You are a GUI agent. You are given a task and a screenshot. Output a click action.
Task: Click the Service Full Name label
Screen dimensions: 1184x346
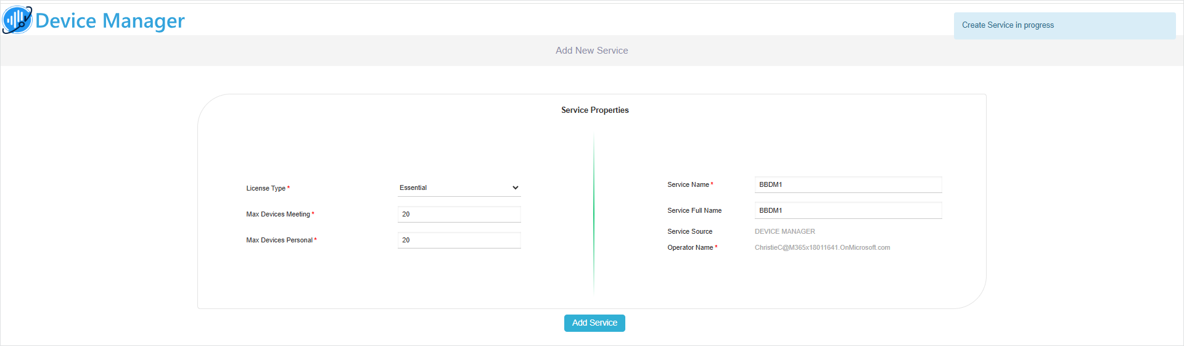[x=694, y=210]
